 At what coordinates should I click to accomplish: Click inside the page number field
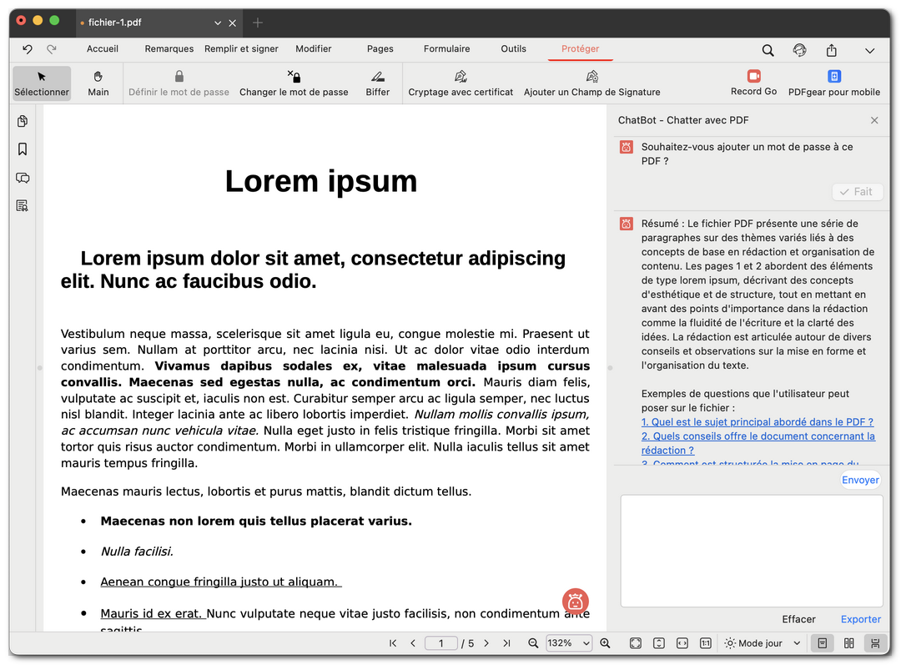(x=441, y=643)
